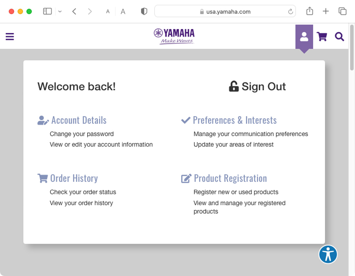Screen dimensions: 355x276
Task: Open the shopping cart icon
Action: coord(322,37)
